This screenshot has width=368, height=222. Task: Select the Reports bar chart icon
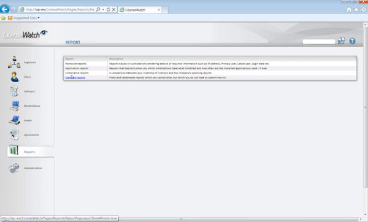pos(14,150)
